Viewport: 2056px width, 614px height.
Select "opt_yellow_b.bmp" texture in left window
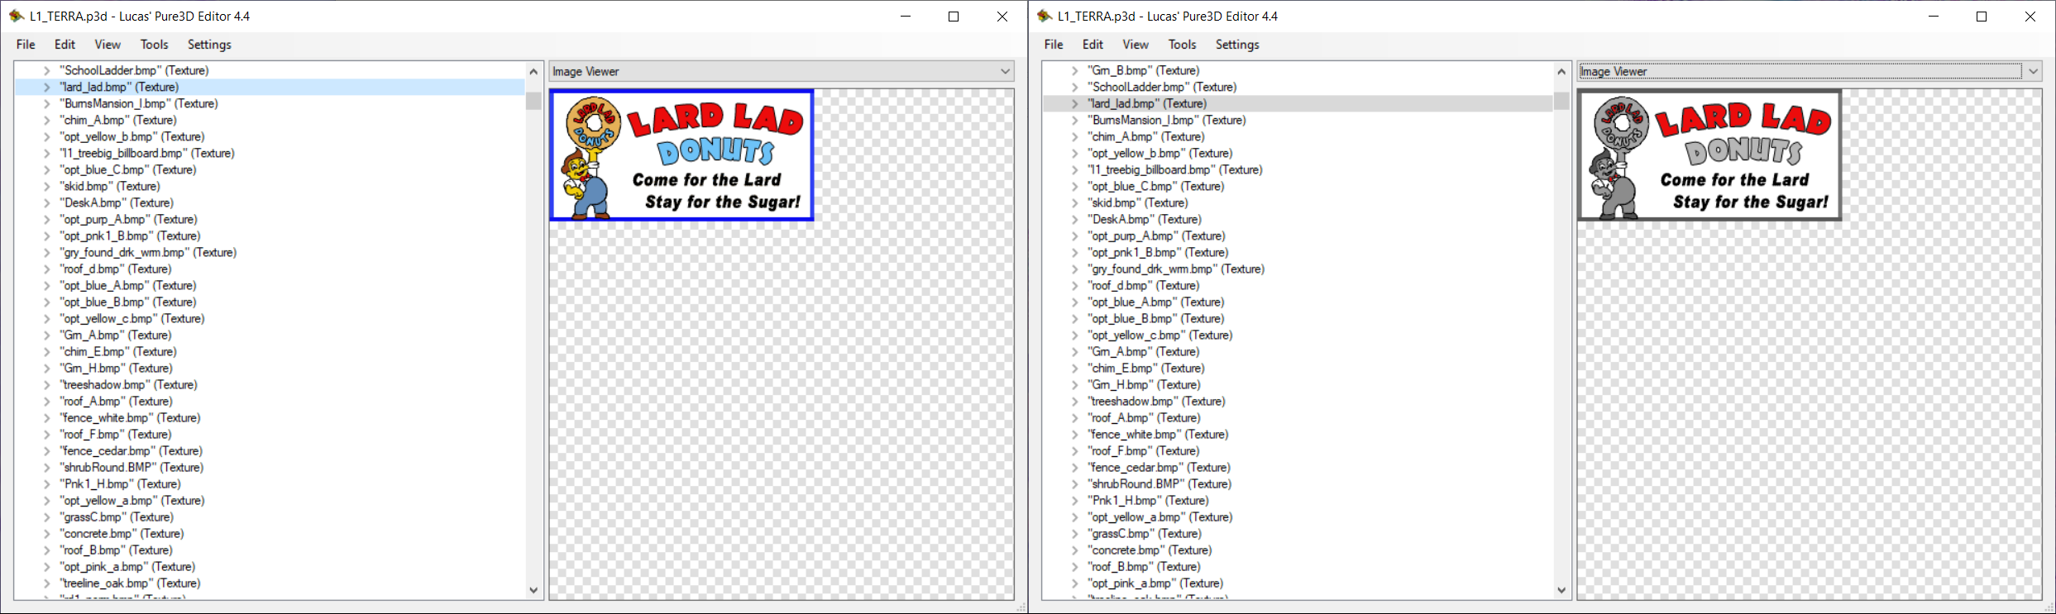132,136
